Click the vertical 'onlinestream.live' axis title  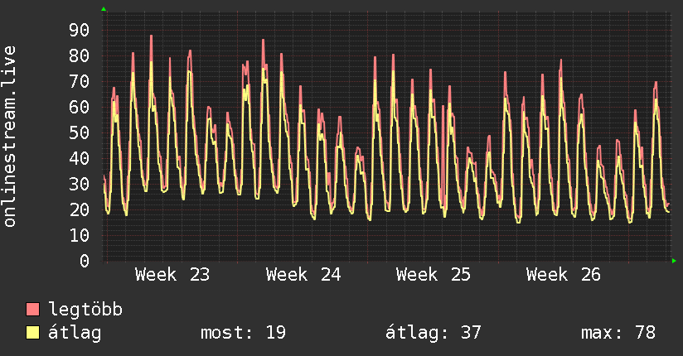tap(9, 137)
